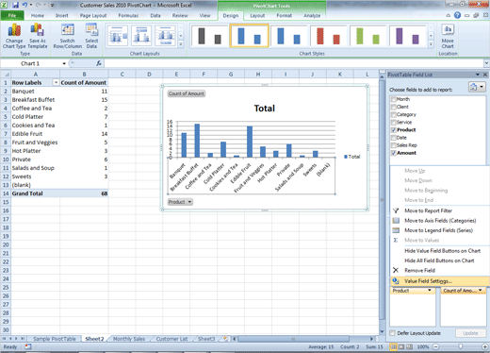Switch to Page Break Preview in status bar
Screen dimensions: 490x353
click(409, 346)
